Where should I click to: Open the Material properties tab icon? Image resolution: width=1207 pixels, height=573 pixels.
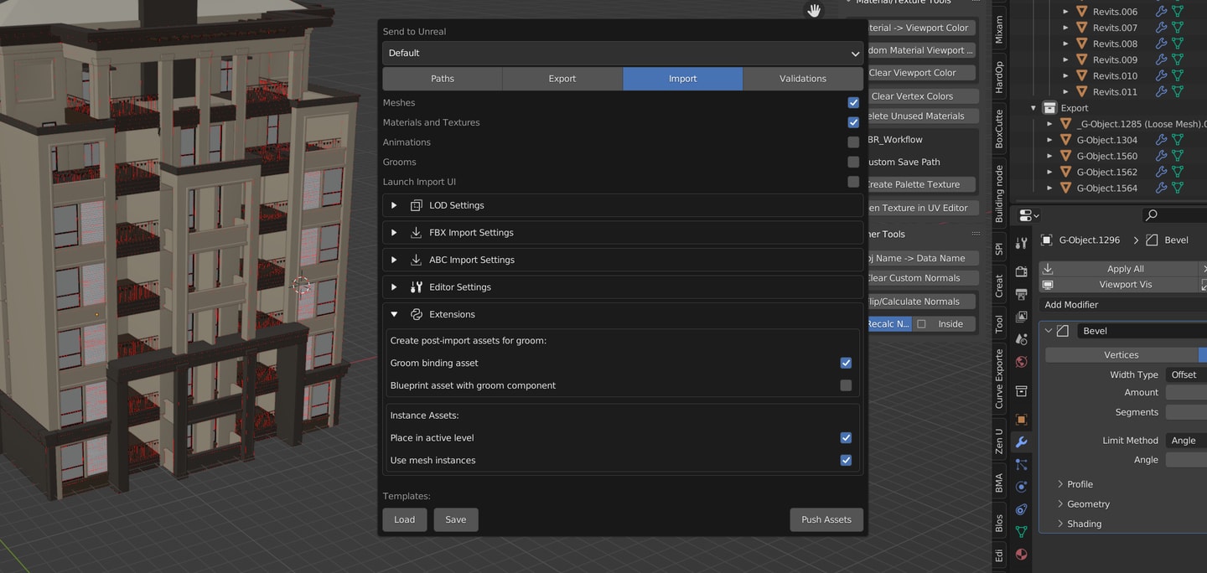pyautogui.click(x=1021, y=554)
